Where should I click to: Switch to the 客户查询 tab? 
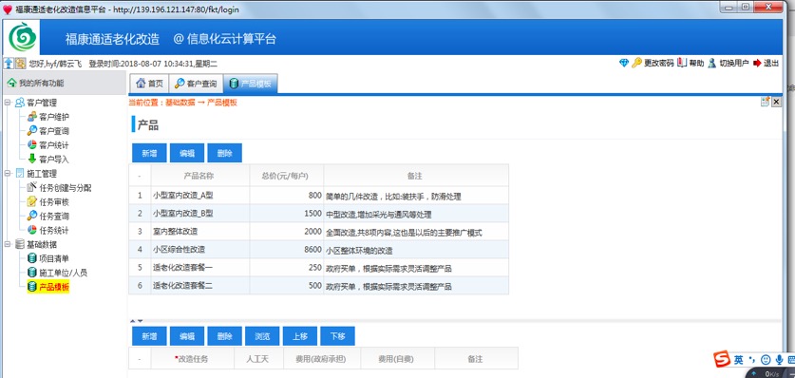196,85
